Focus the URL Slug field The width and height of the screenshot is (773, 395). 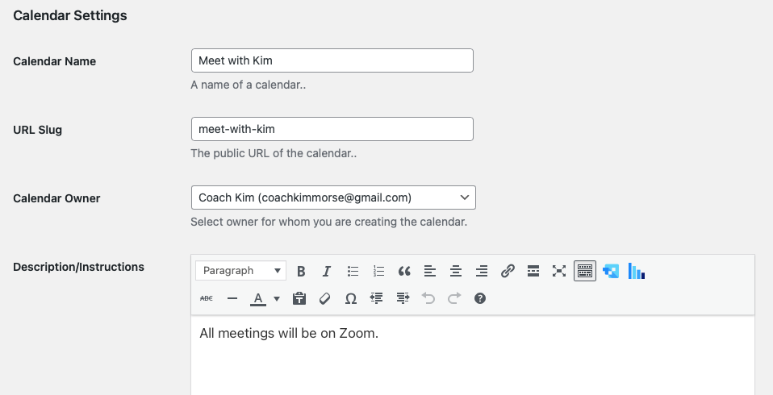(332, 129)
